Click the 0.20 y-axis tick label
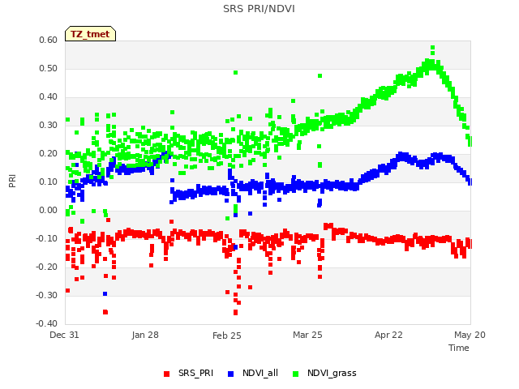519x389 pixels. (x=49, y=153)
